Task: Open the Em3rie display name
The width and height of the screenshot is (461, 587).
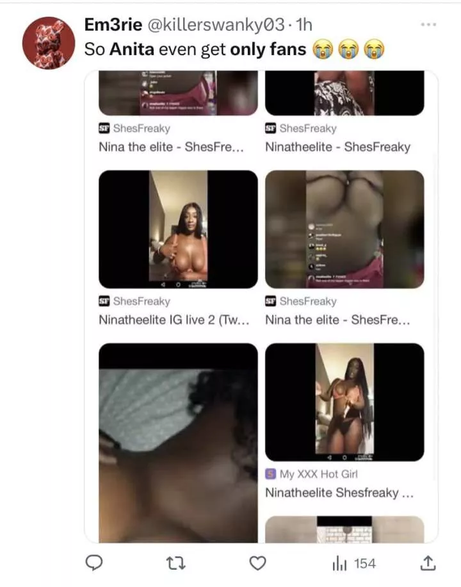Action: coord(113,25)
